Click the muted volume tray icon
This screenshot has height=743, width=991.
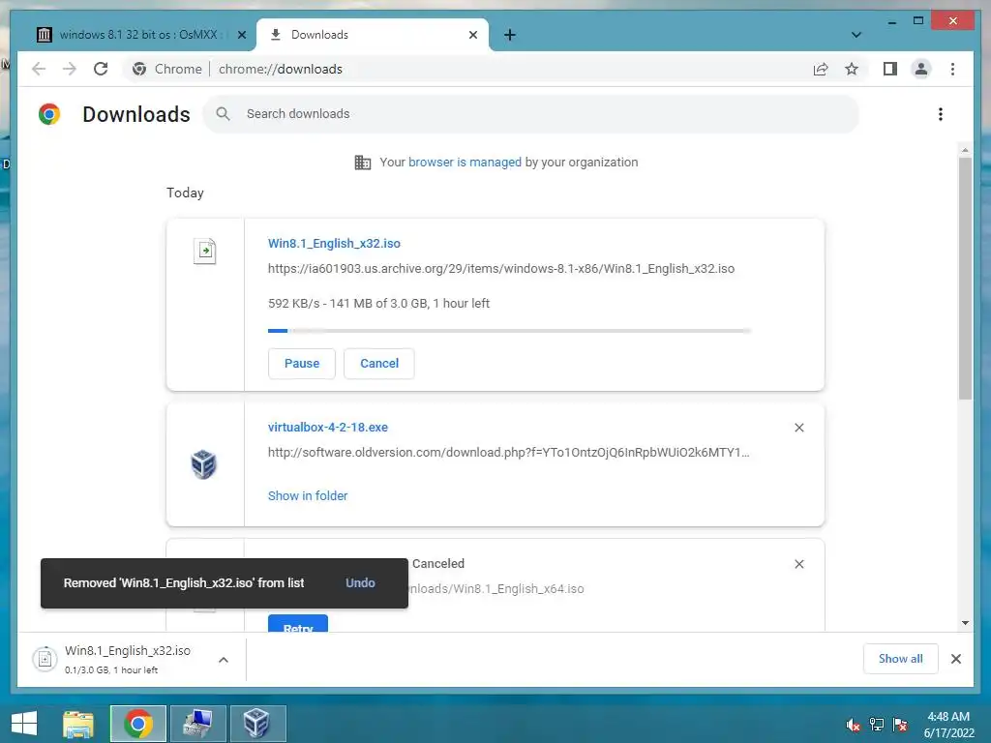(x=853, y=725)
